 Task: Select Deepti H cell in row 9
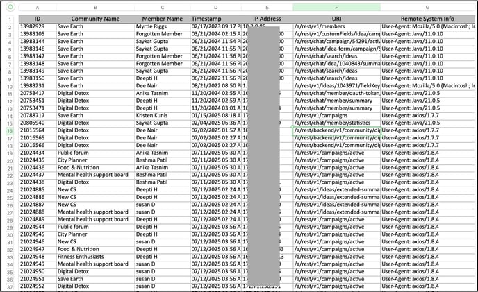pos(163,78)
